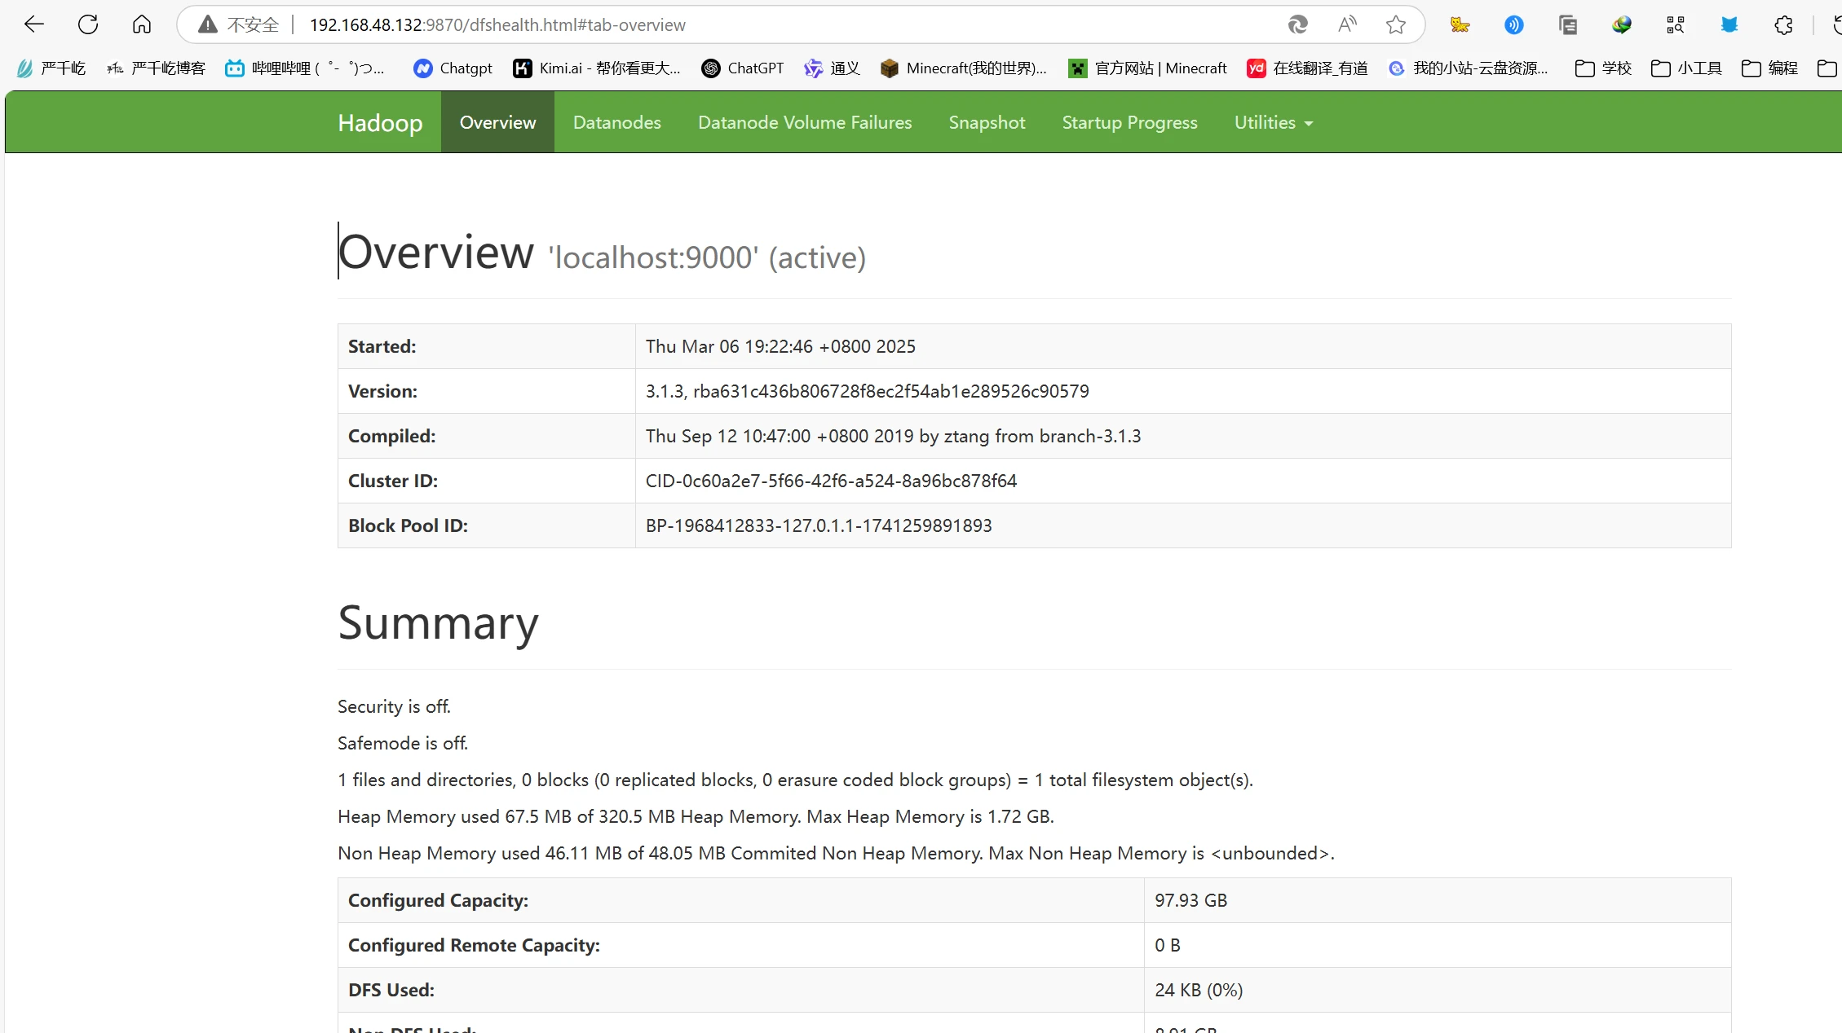Activate Read Aloud in address bar

click(1347, 24)
